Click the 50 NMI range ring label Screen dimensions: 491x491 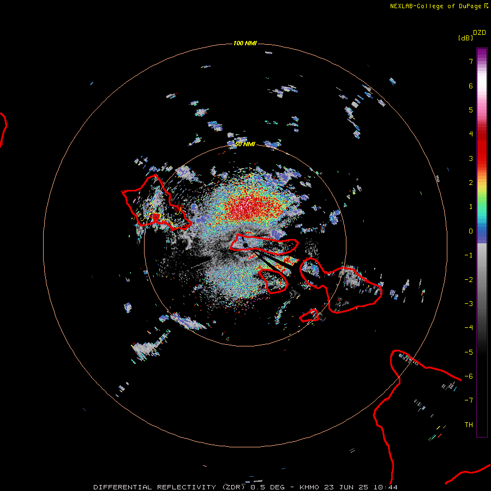pyautogui.click(x=245, y=144)
